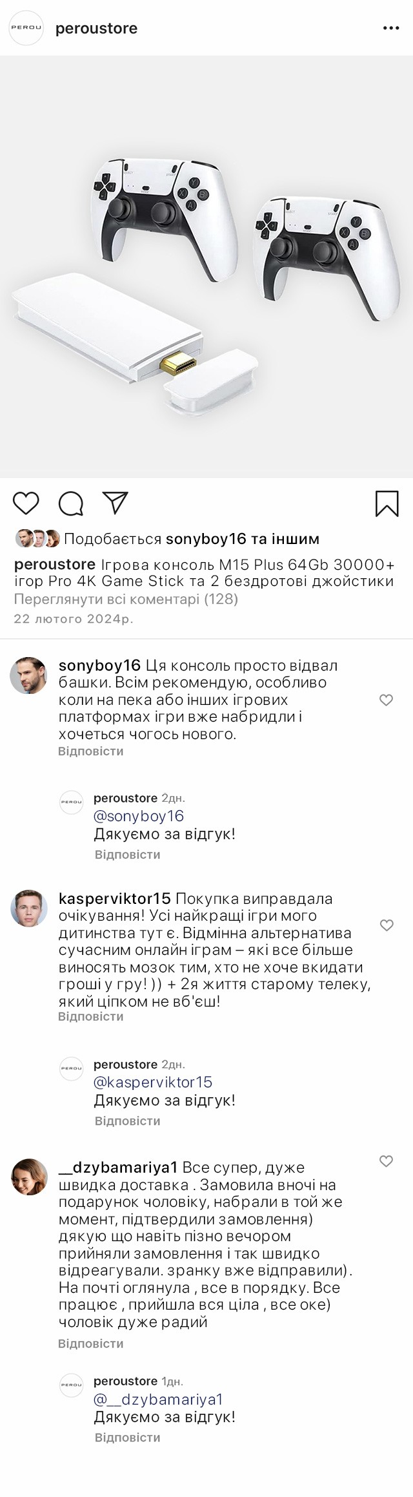Save the post with the bookmark icon
The height and width of the screenshot is (1497, 413).
387,504
